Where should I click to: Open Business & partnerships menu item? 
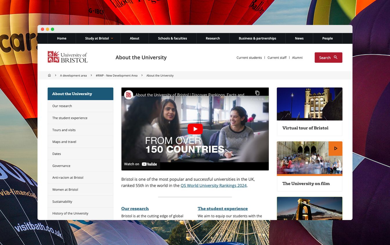[257, 38]
